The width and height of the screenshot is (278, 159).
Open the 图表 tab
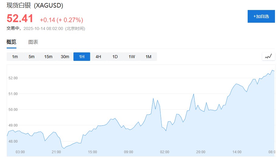click(x=33, y=42)
